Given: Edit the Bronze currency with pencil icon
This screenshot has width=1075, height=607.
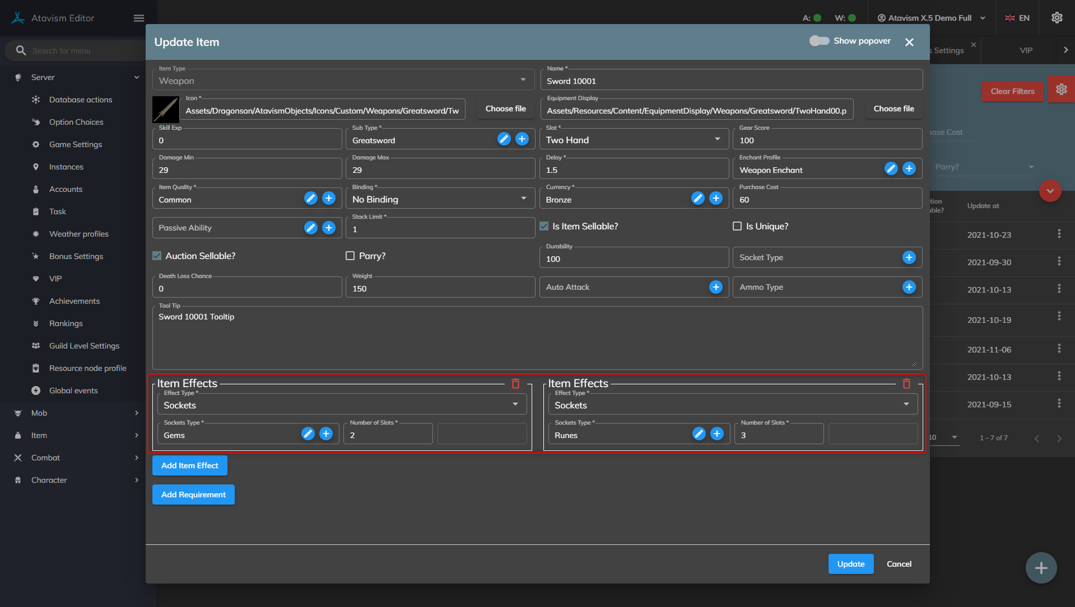Looking at the screenshot, I should [697, 199].
